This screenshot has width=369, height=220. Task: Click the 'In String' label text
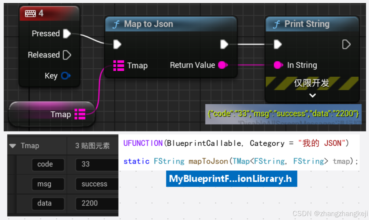[x=302, y=65]
